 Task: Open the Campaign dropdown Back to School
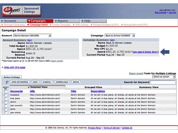click(x=120, y=36)
